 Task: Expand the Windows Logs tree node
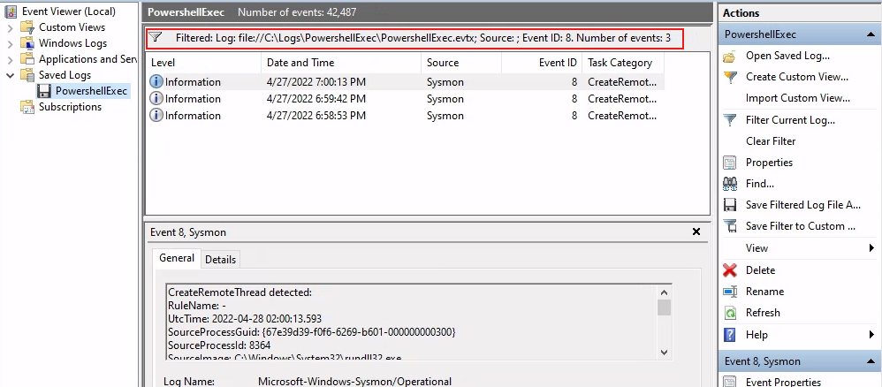(x=10, y=43)
